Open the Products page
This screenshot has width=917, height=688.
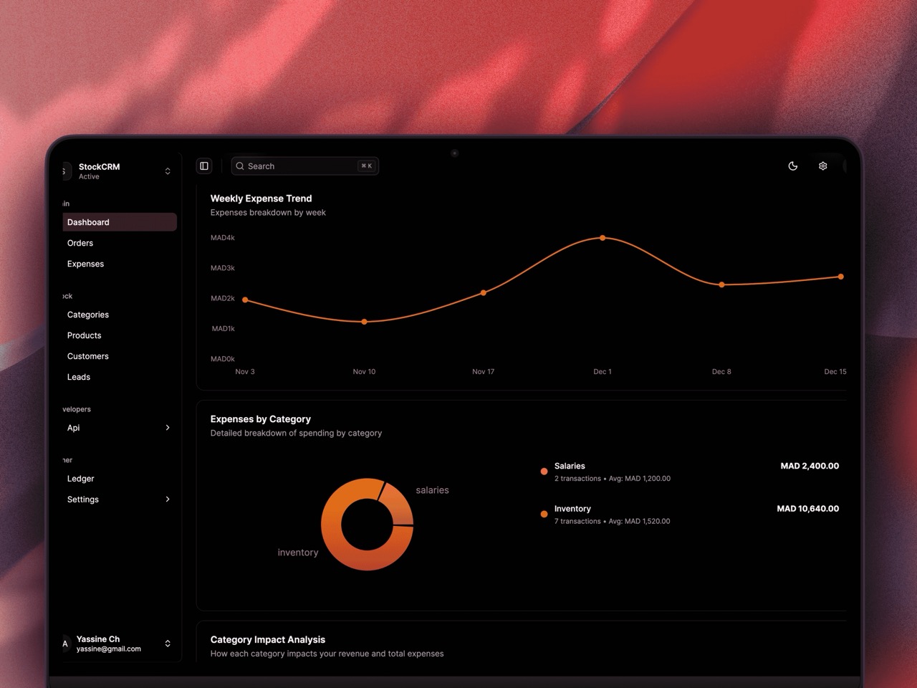84,335
